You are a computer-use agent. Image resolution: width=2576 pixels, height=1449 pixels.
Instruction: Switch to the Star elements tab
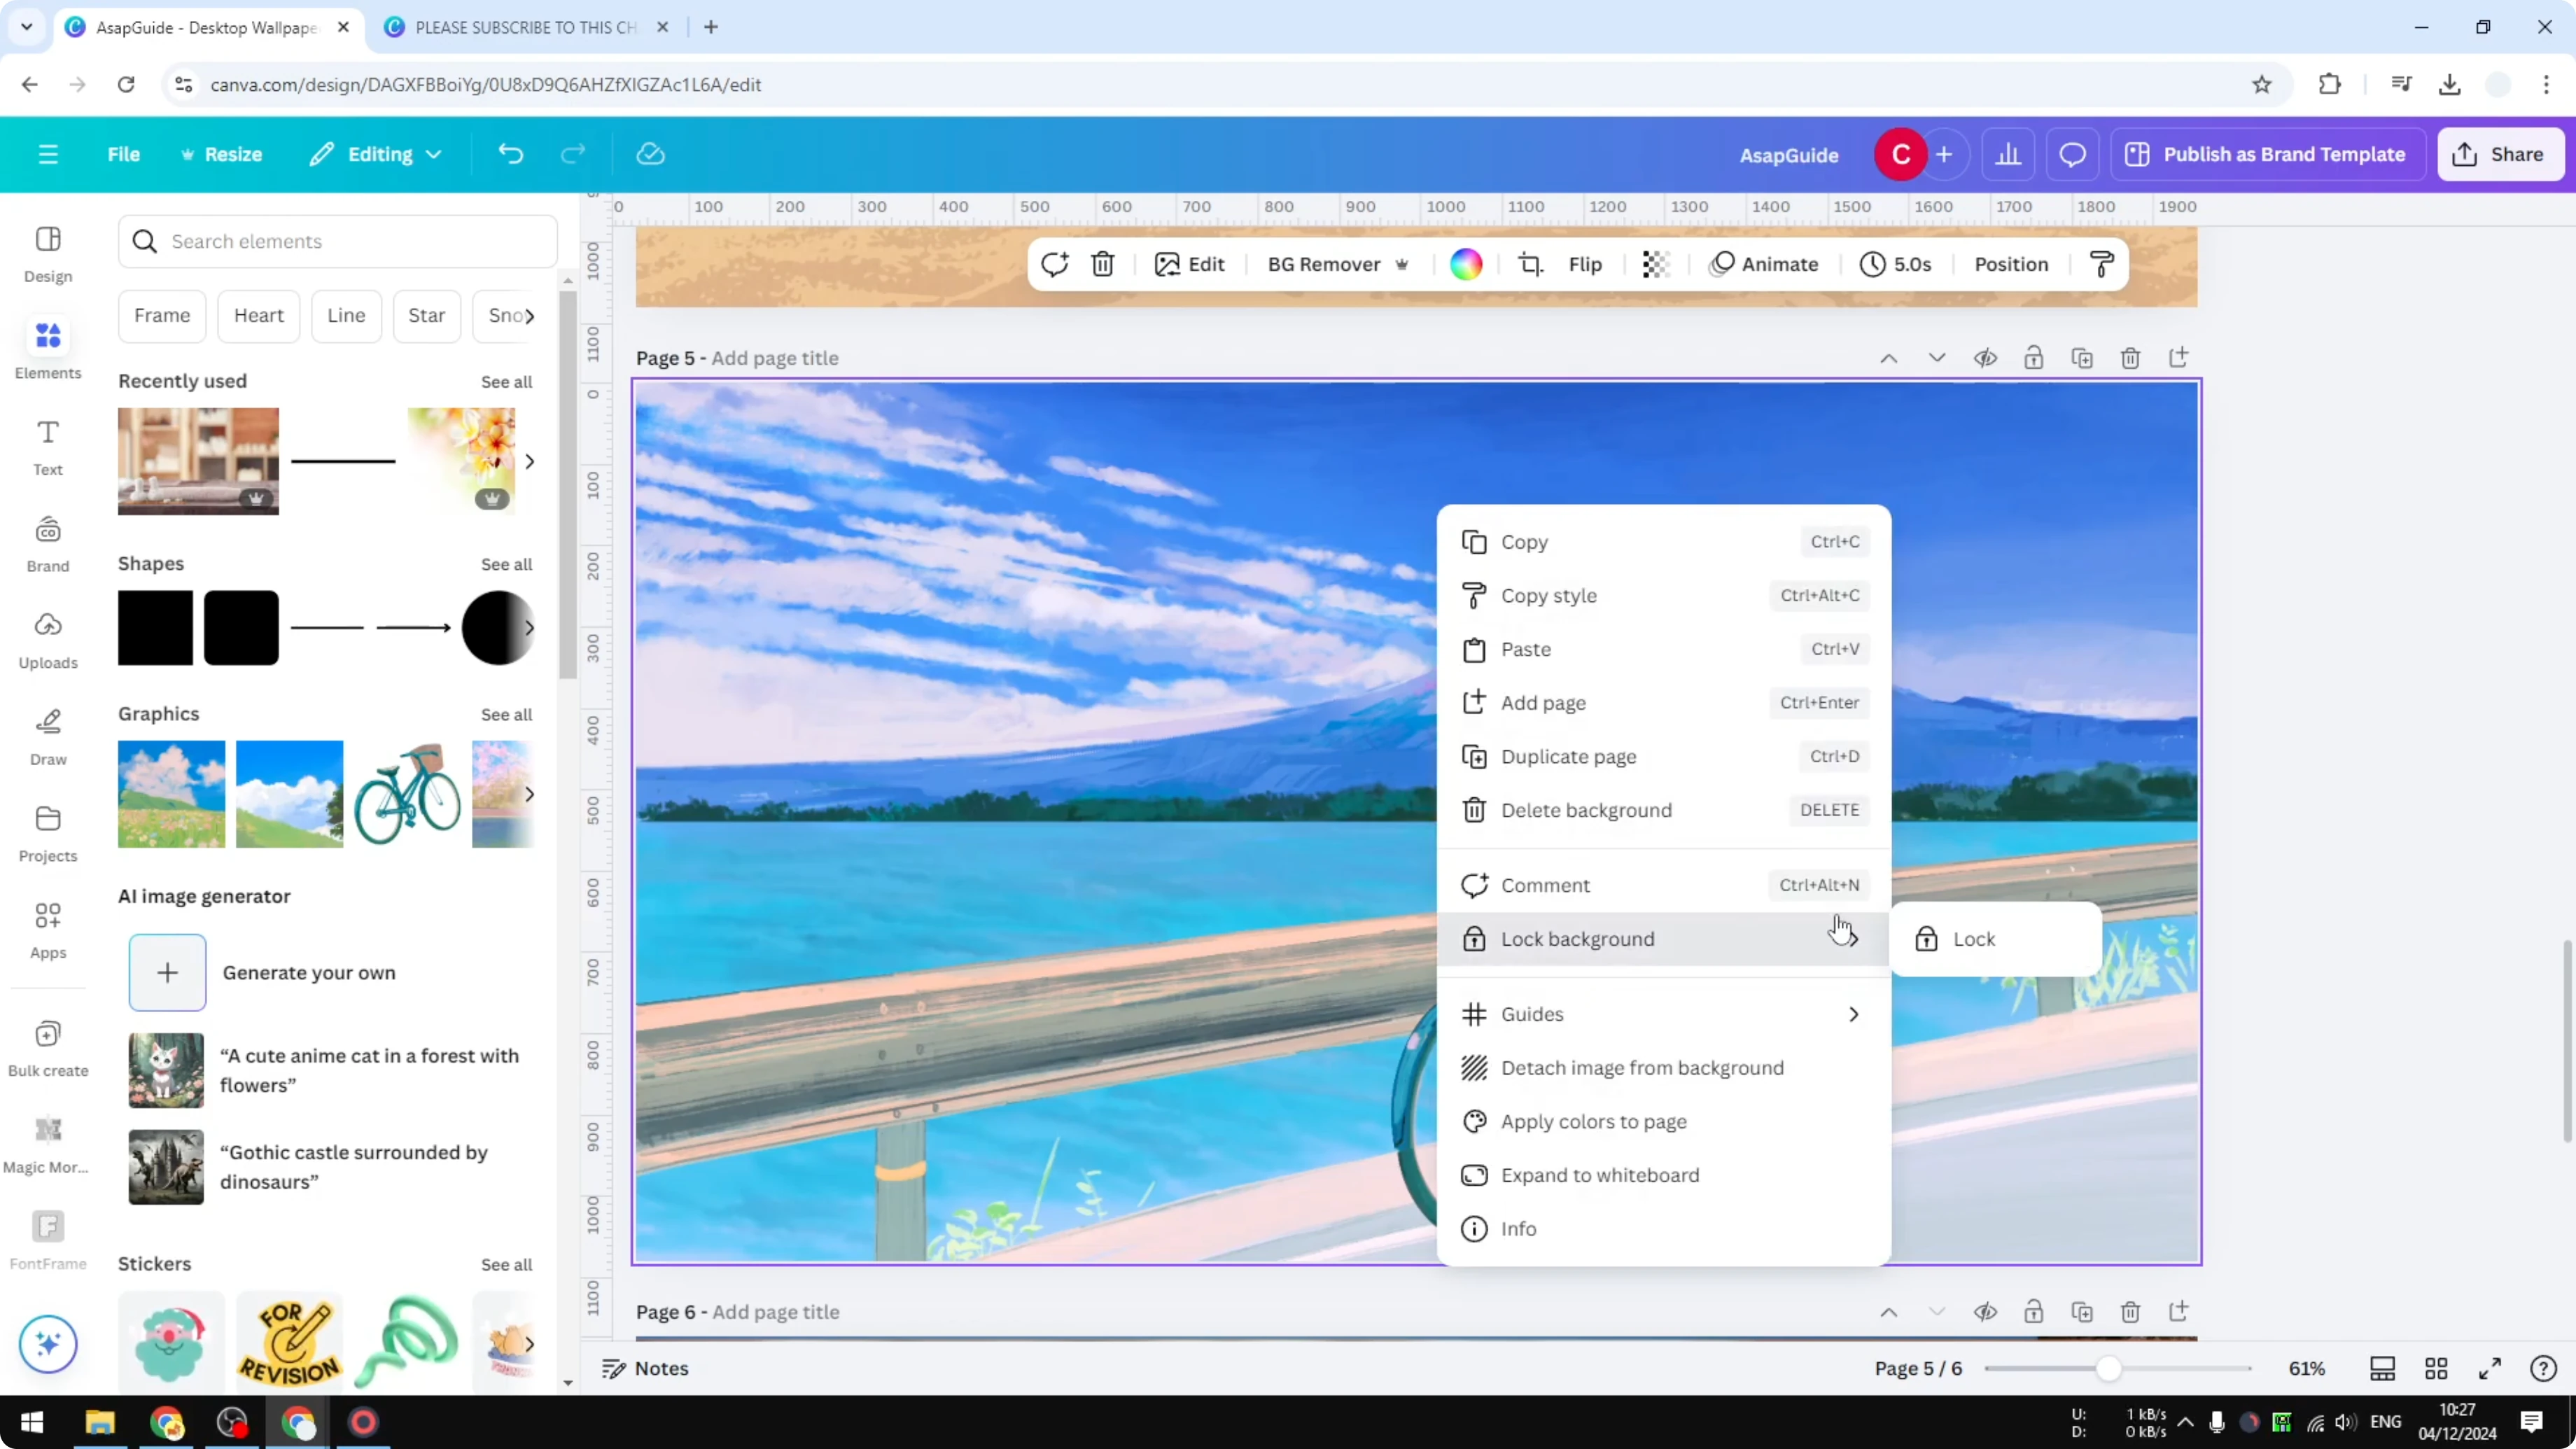426,315
